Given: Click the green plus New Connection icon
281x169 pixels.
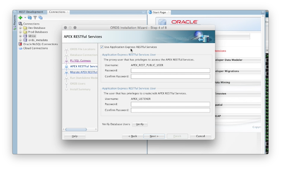Looking at the screenshot, I should point(20,18).
